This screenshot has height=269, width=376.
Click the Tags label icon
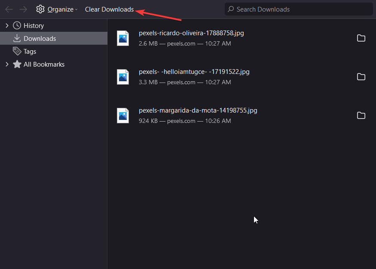coord(17,51)
